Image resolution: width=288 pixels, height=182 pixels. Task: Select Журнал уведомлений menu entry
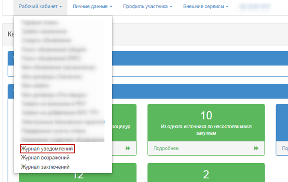click(x=47, y=148)
